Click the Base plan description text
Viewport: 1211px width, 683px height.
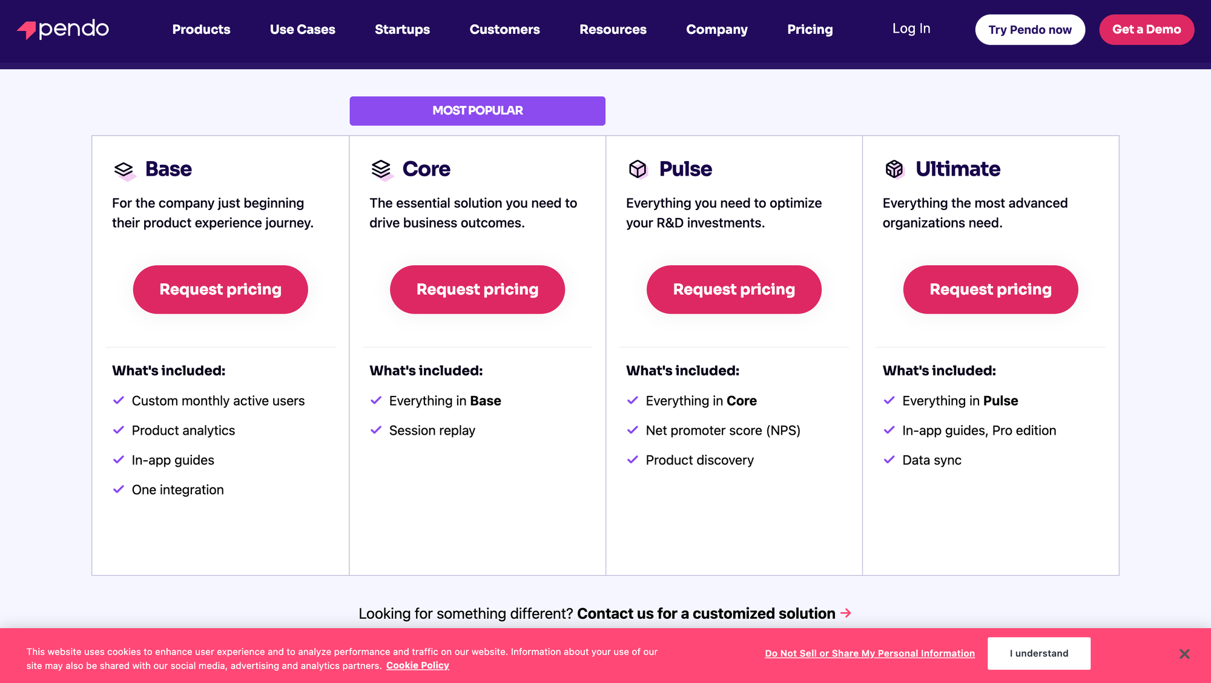(x=213, y=213)
